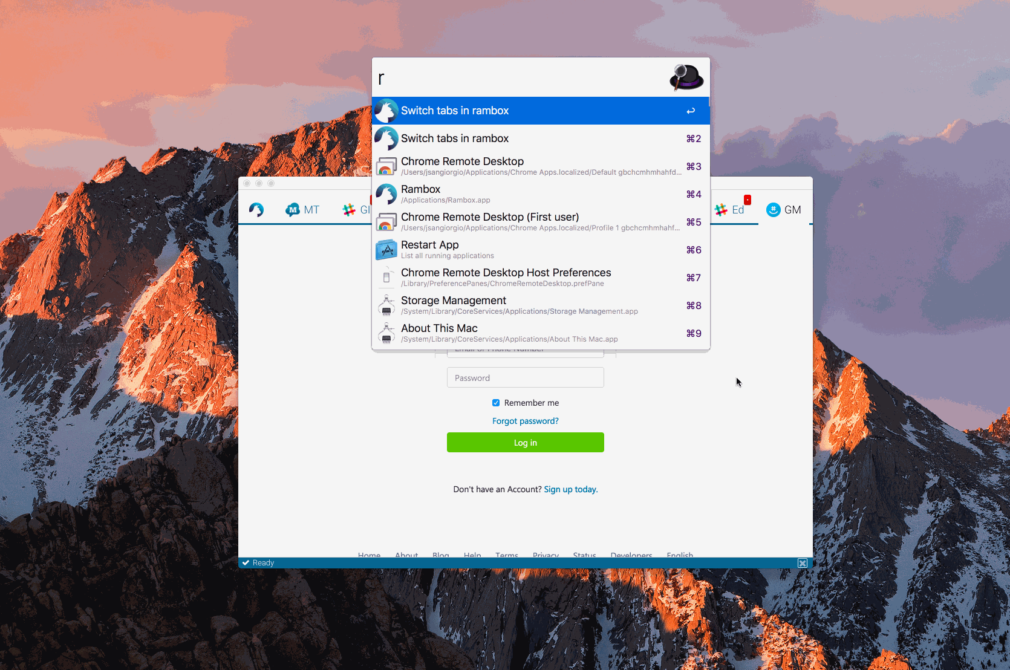The image size is (1010, 670).
Task: Switch to the Ed Slack tab
Action: click(729, 210)
